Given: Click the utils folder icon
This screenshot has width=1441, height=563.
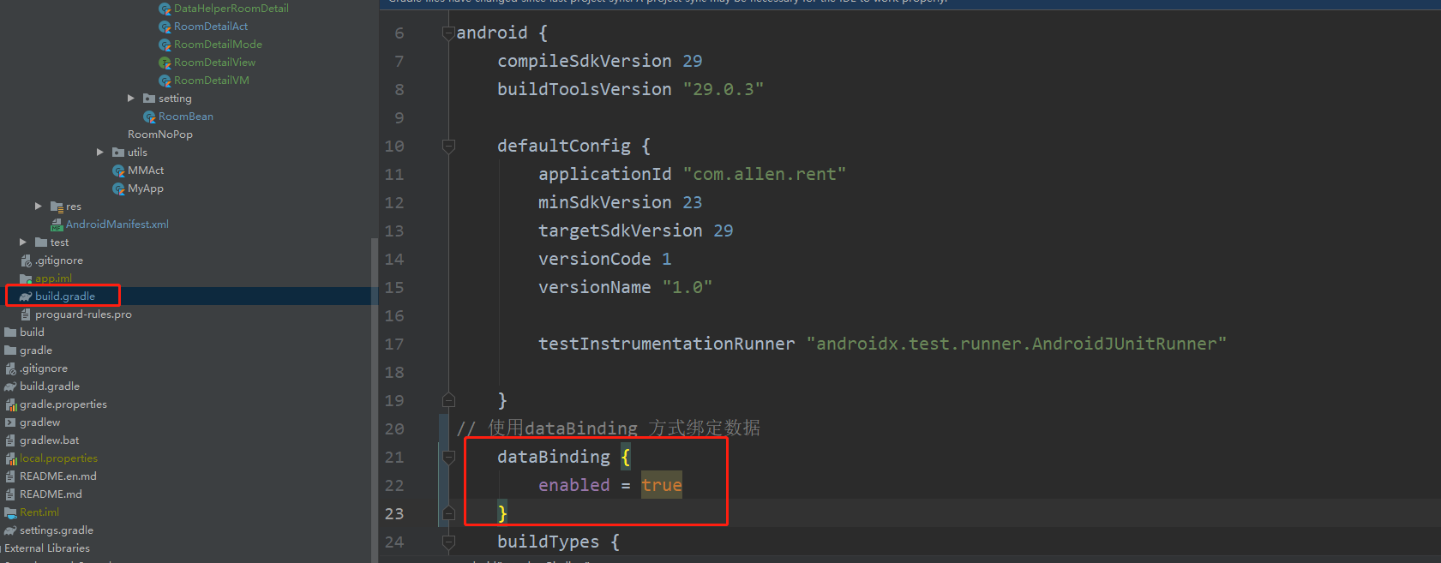Looking at the screenshot, I should 118,153.
